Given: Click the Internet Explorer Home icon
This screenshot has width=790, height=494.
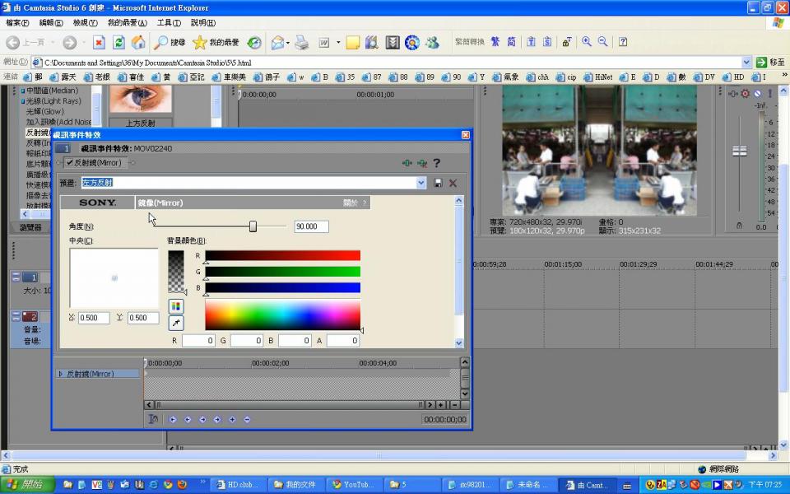Looking at the screenshot, I should [138, 42].
